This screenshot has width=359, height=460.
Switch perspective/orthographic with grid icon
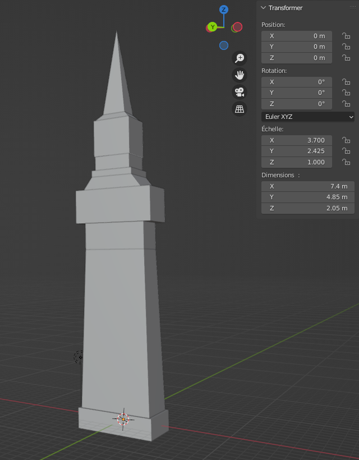point(240,109)
